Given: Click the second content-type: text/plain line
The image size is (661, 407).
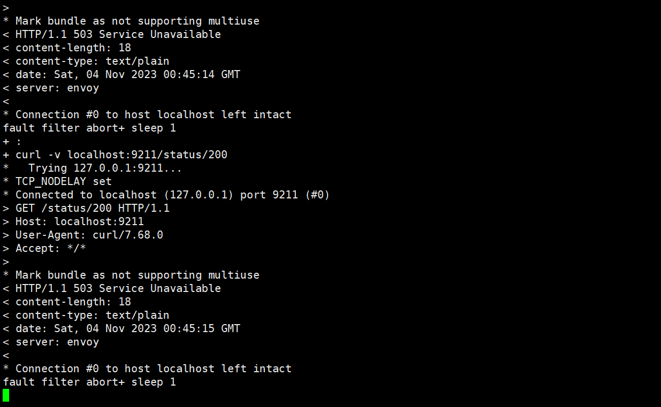Looking at the screenshot, I should point(86,315).
